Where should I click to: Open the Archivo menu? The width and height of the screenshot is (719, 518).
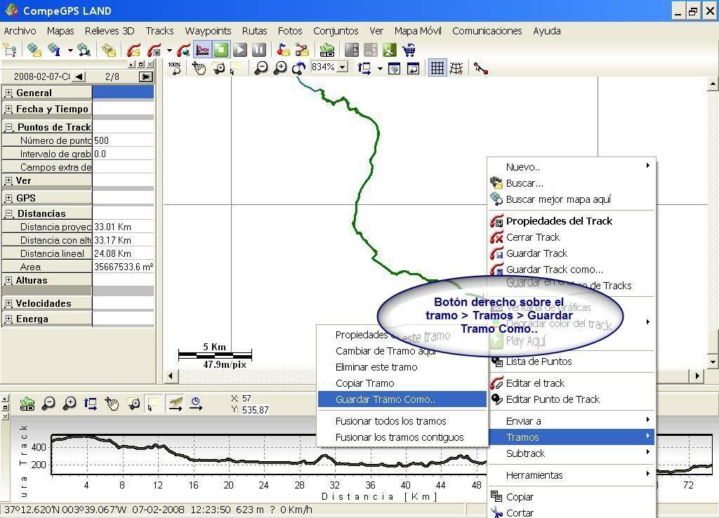coord(20,31)
